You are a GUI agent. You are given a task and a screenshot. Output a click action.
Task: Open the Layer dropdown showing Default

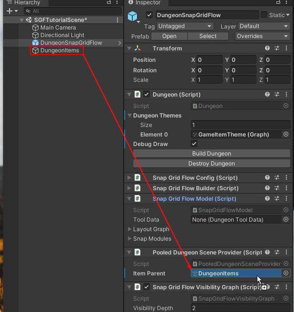pyautogui.click(x=264, y=26)
